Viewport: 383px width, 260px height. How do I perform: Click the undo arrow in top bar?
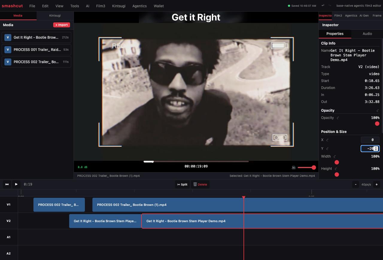coord(323,5)
